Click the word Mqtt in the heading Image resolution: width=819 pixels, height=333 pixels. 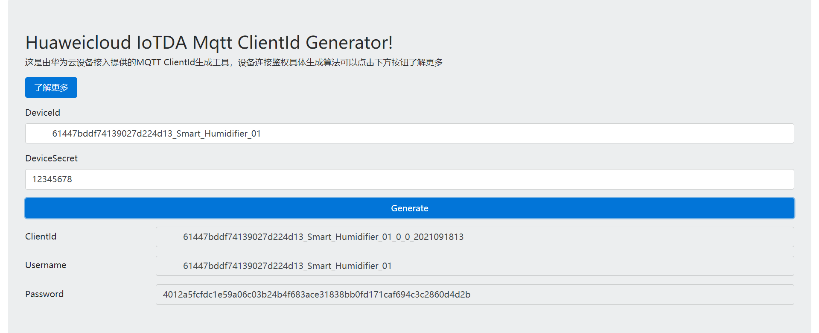[x=212, y=43]
